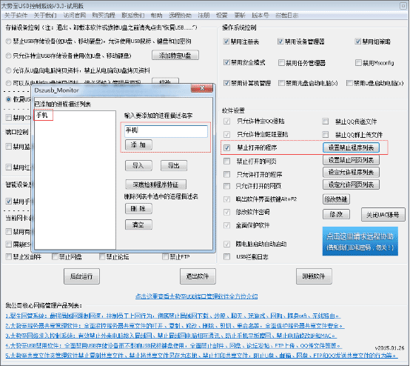Toggle 禁用设备管理器 checkbox

pos(280,41)
